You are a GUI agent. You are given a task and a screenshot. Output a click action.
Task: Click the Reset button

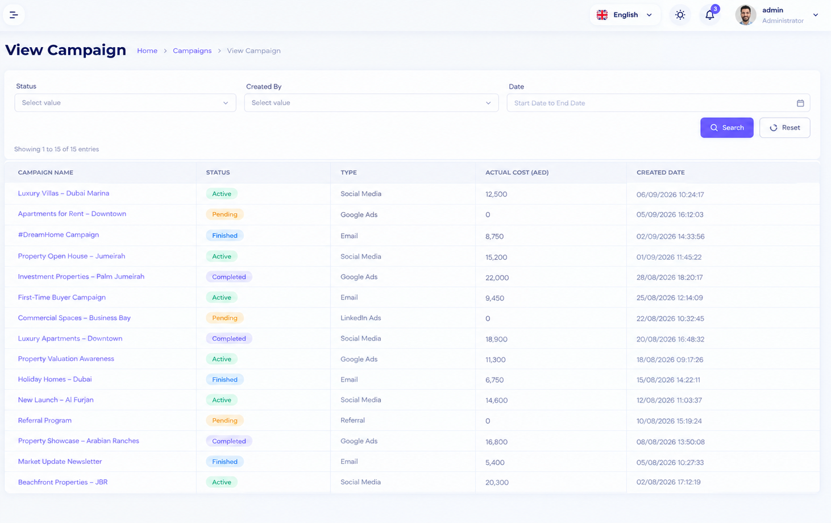784,128
